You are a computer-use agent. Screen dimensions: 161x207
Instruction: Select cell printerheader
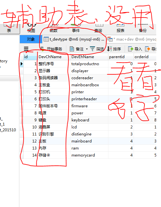point(89,99)
